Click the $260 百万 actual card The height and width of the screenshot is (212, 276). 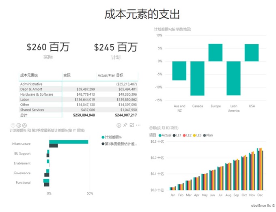pyautogui.click(x=48, y=47)
